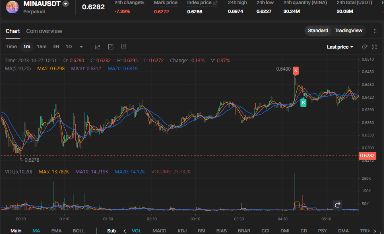Select the 15m time interval
384x234 pixels.
coord(41,47)
